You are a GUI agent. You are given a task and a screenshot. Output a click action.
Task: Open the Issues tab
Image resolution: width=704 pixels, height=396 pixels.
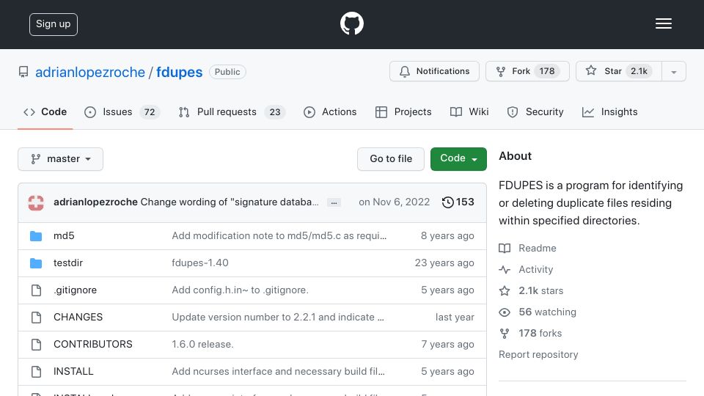pyautogui.click(x=122, y=111)
